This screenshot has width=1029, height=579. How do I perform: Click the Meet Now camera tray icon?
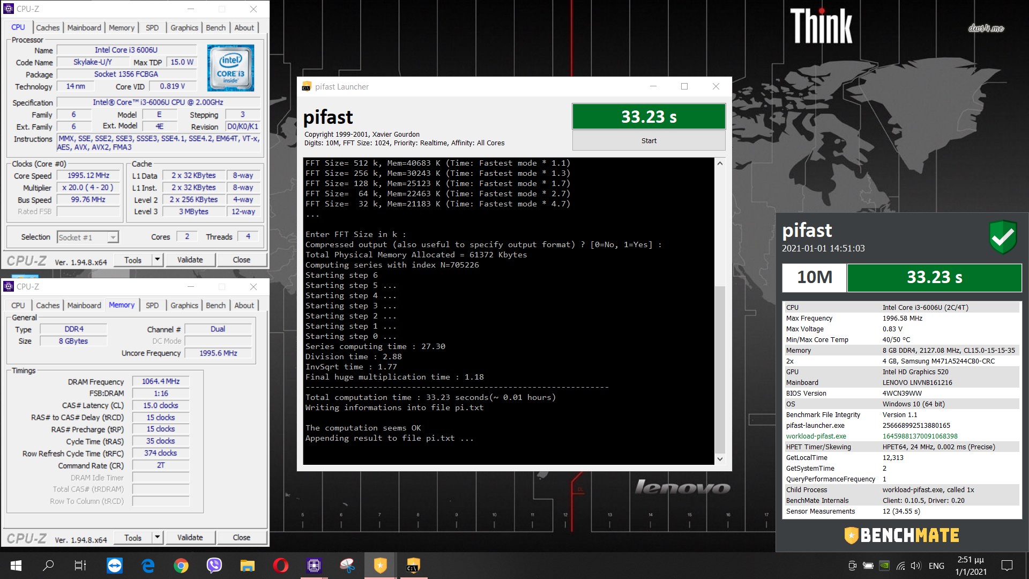852,566
